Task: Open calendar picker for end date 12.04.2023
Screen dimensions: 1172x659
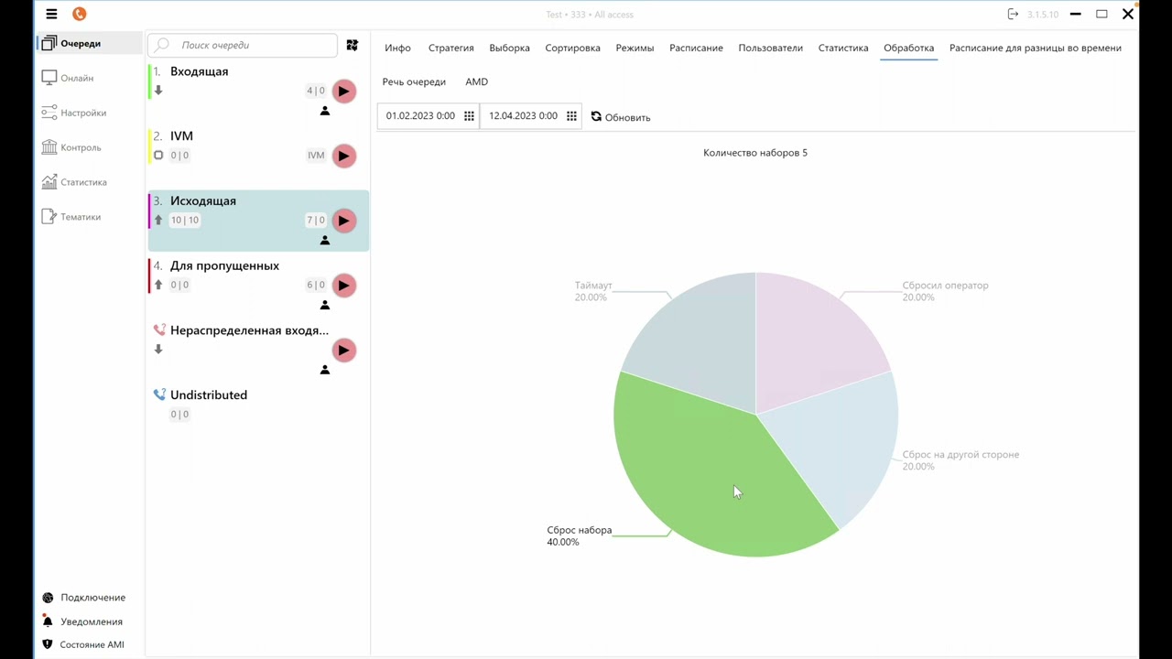Action: click(571, 116)
